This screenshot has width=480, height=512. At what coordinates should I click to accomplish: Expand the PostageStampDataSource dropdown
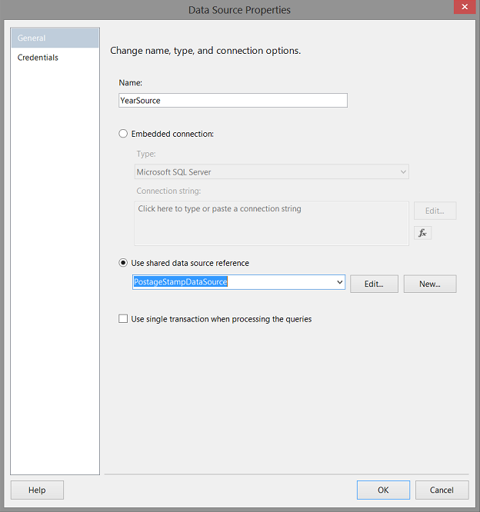[x=339, y=283]
